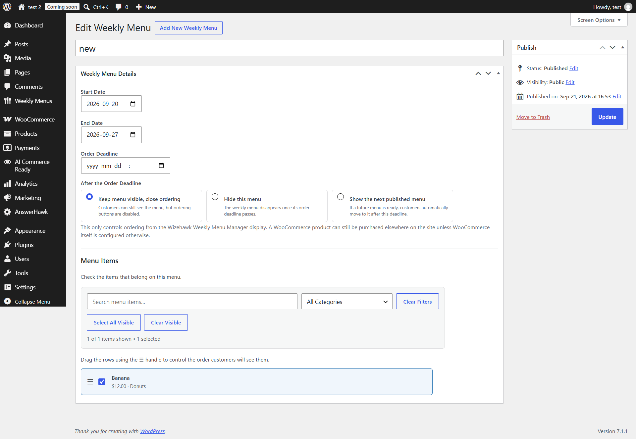The width and height of the screenshot is (636, 439).
Task: Click Move to Trash link
Action: pyautogui.click(x=533, y=117)
